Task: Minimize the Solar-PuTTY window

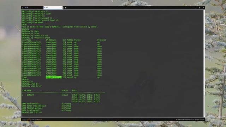Action: tap(196, 8)
